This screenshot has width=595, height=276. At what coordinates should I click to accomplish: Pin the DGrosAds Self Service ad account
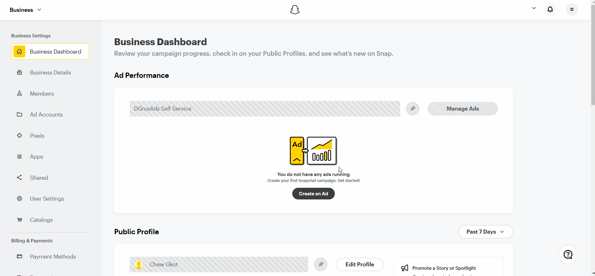coord(413,109)
